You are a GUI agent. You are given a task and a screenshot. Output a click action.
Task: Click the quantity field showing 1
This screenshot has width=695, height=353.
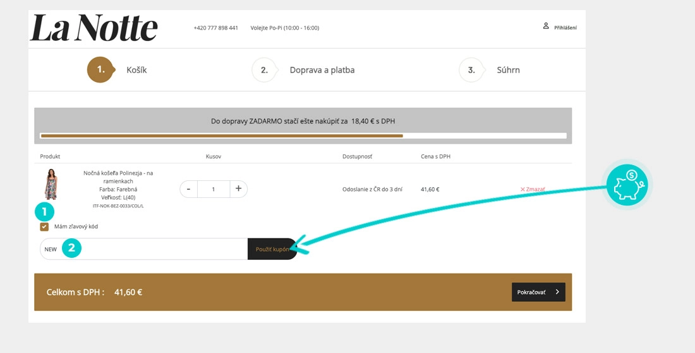click(214, 189)
